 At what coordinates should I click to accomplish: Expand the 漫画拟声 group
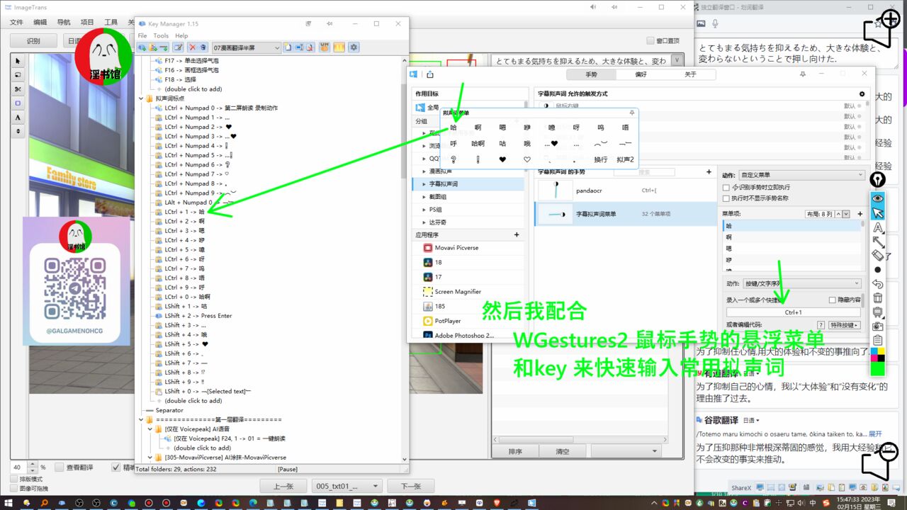click(424, 171)
